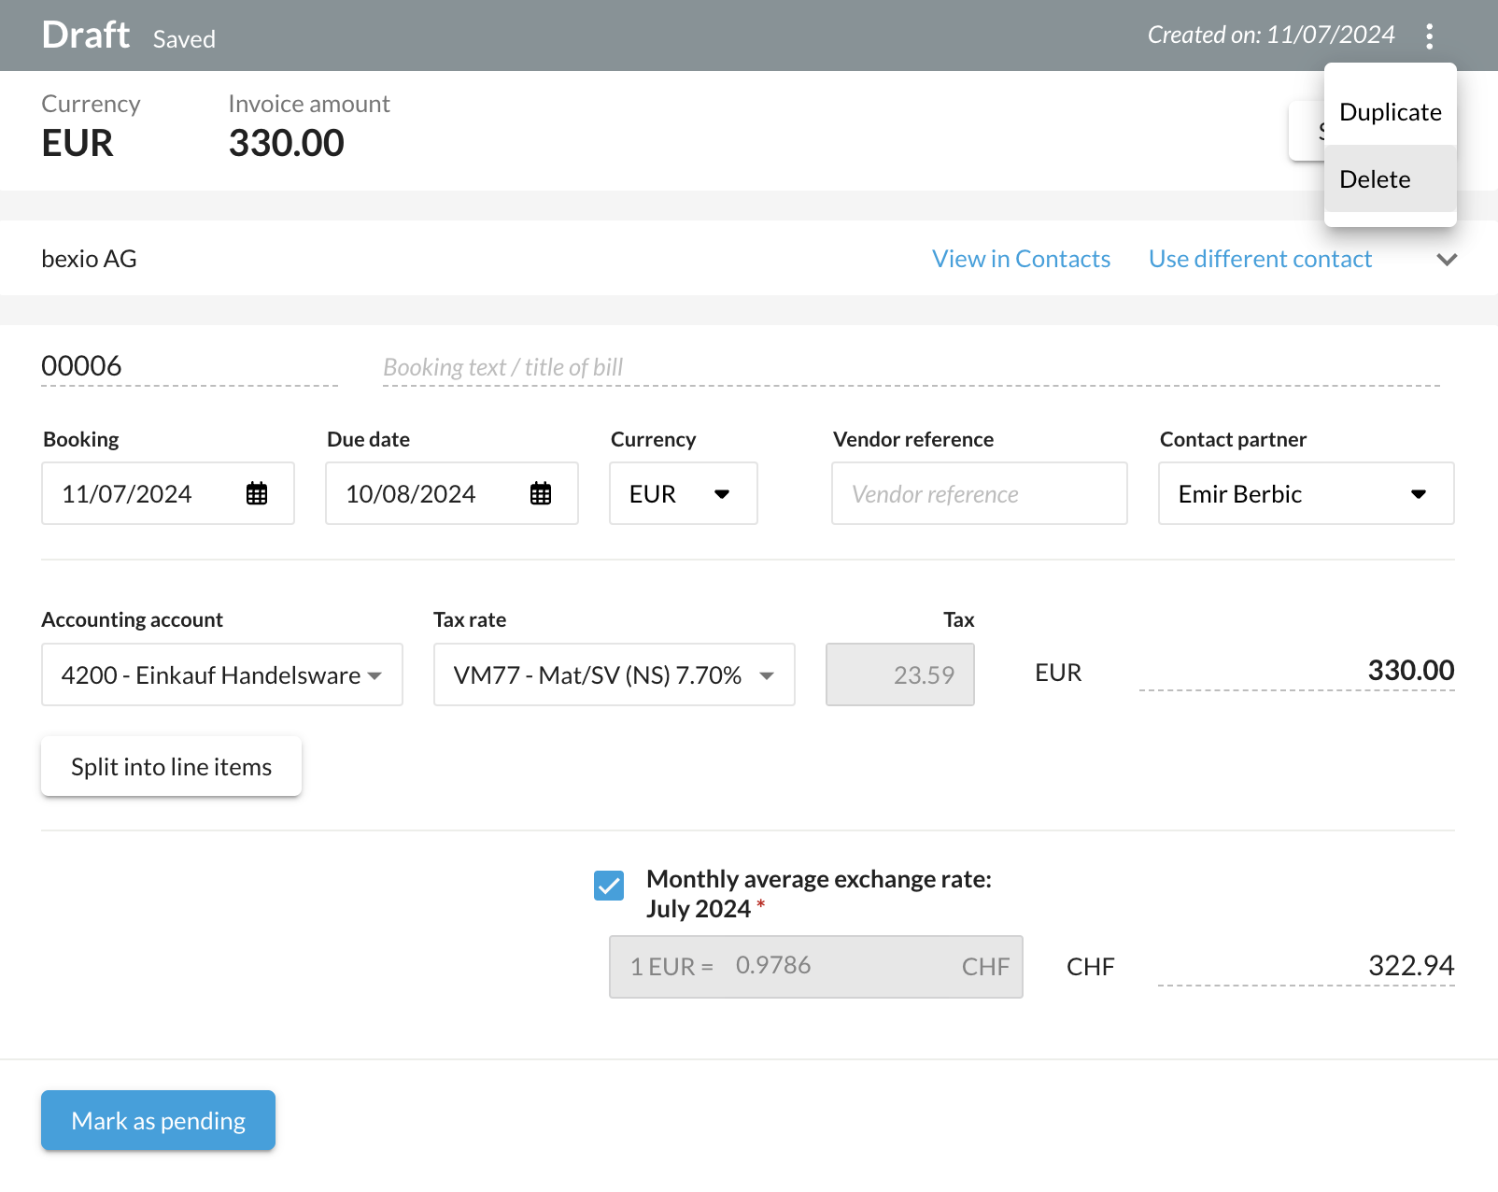Click Split into line items button
This screenshot has width=1498, height=1192.
pos(171,767)
